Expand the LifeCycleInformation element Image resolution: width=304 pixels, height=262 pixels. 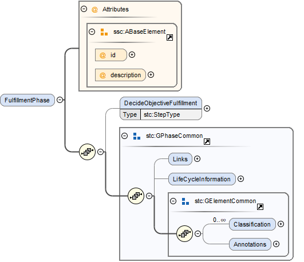point(241,179)
